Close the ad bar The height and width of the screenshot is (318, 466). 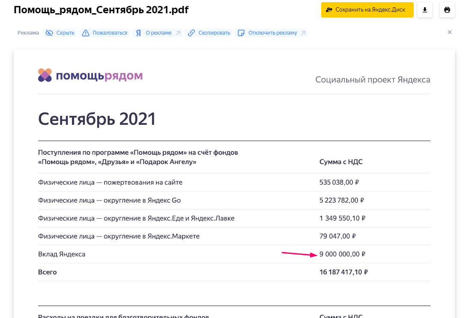pos(450,32)
